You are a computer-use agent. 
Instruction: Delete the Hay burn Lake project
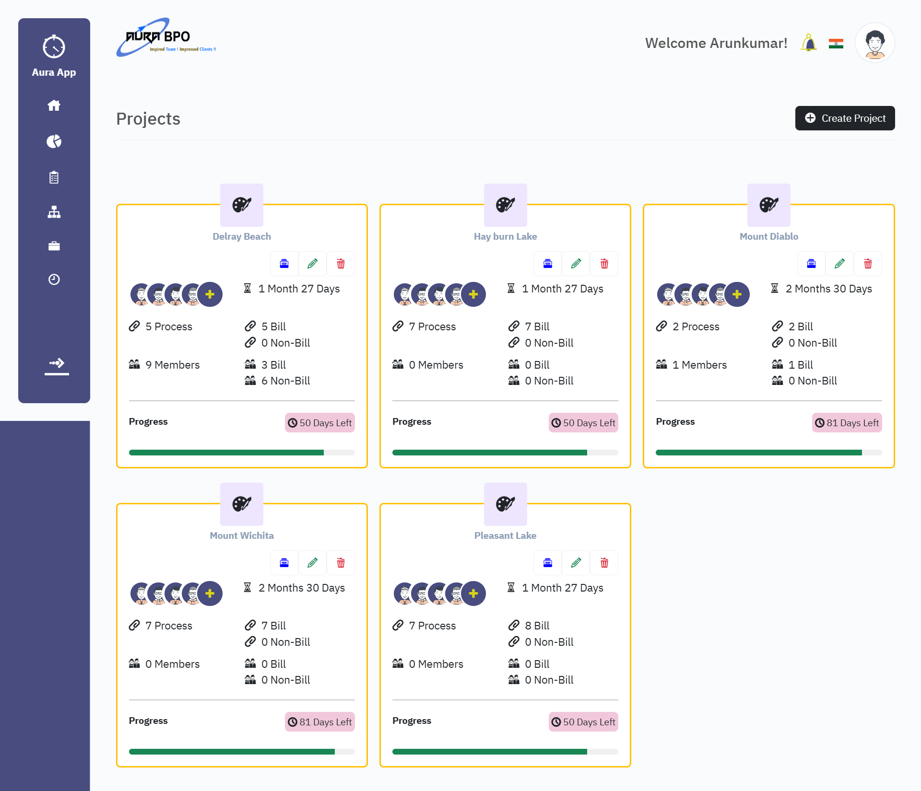tap(604, 264)
